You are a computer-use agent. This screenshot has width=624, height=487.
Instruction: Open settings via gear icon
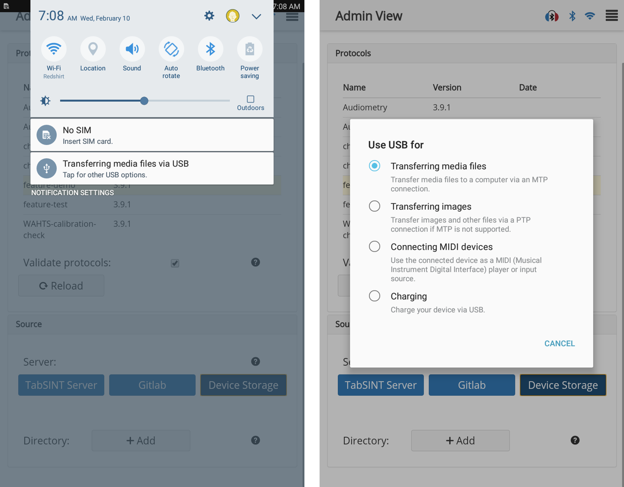pos(209,16)
